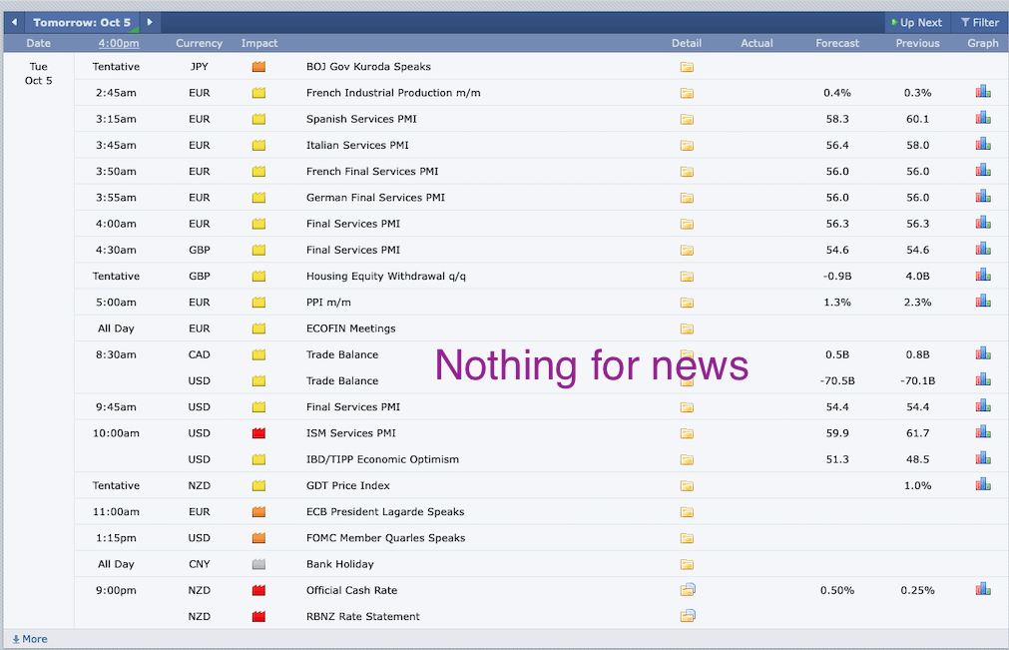Select the ECOFIN Meetings event

tap(350, 328)
